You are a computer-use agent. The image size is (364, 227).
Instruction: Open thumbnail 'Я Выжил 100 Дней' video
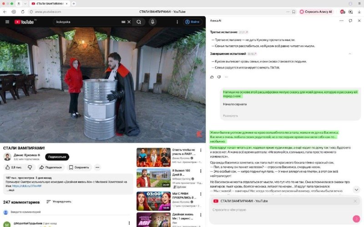[153, 178]
